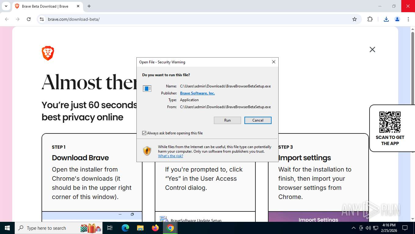
Task: Close the security warning dialog with X
Action: point(274,62)
